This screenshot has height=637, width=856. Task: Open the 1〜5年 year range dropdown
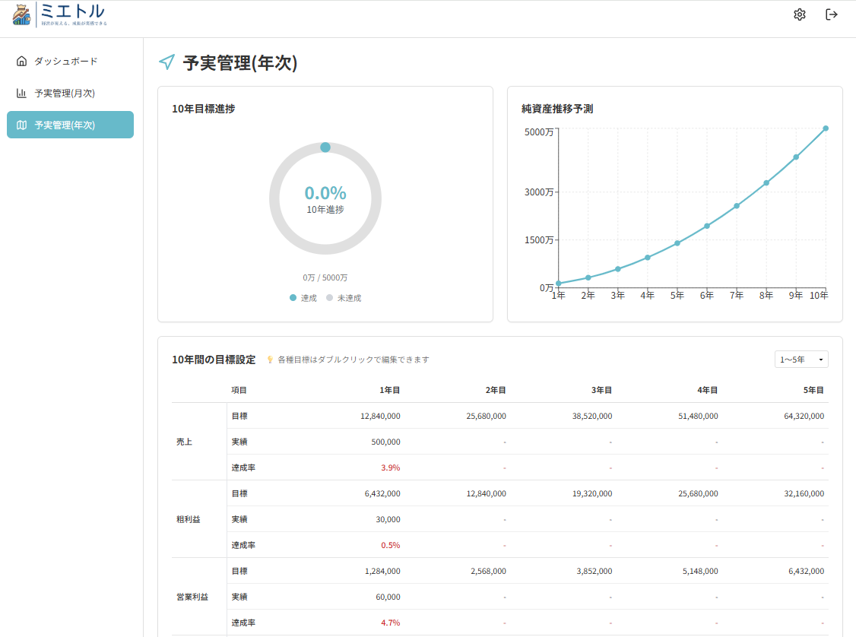tap(801, 360)
